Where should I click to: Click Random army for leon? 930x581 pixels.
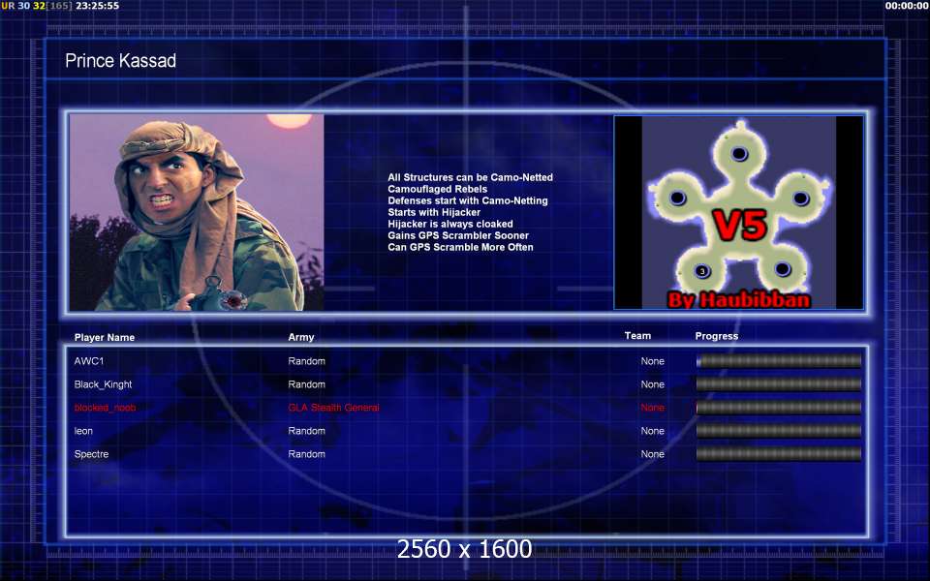307,431
